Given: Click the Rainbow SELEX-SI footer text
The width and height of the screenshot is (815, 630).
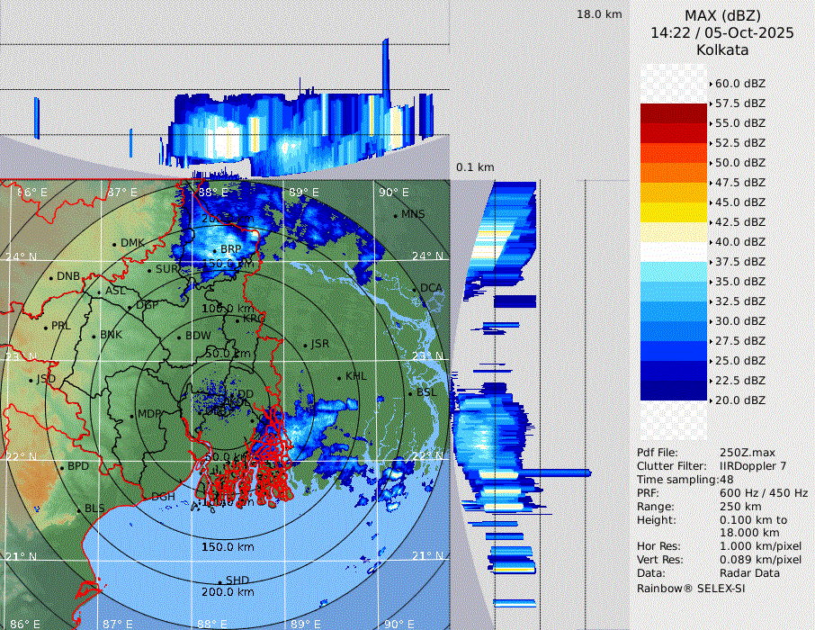Looking at the screenshot, I should [x=691, y=588].
